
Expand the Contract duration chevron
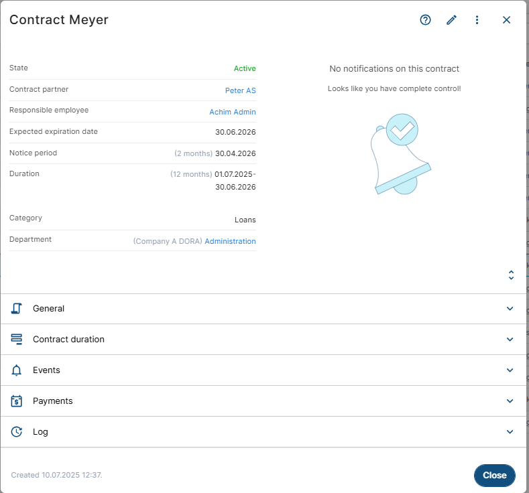coord(510,339)
